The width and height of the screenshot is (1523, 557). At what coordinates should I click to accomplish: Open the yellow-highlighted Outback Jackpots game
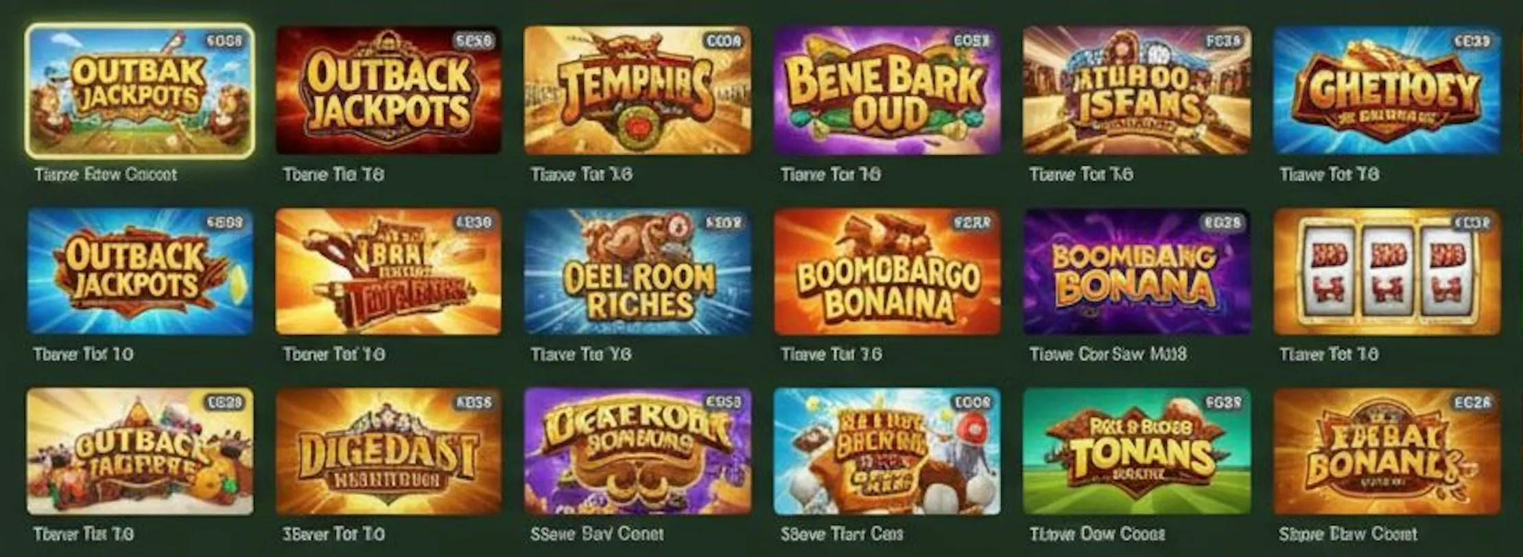(140, 91)
